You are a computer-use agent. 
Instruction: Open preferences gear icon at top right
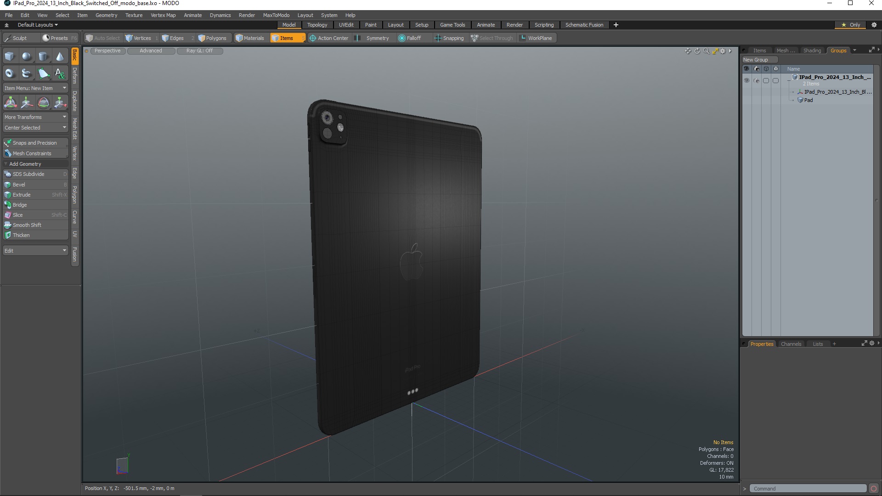[x=874, y=25]
